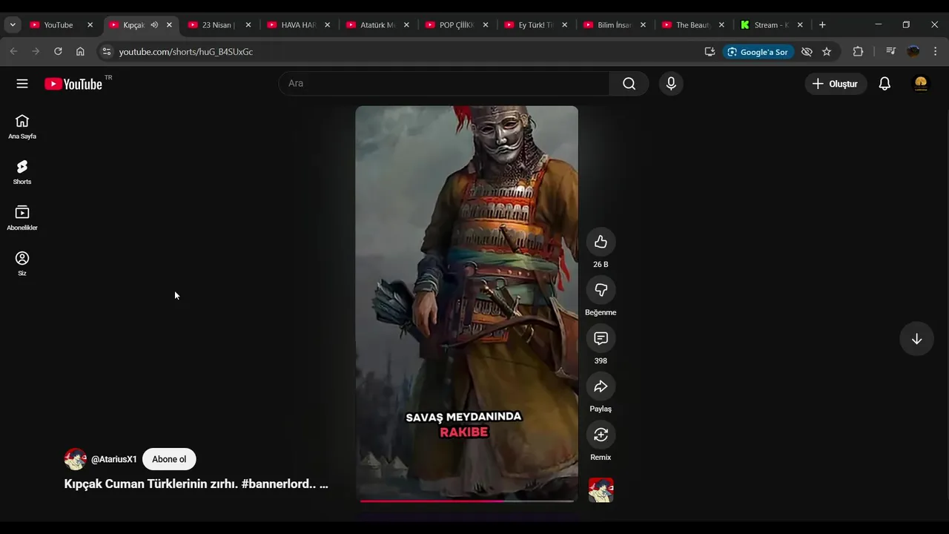Click the YouTube logo

[73, 84]
